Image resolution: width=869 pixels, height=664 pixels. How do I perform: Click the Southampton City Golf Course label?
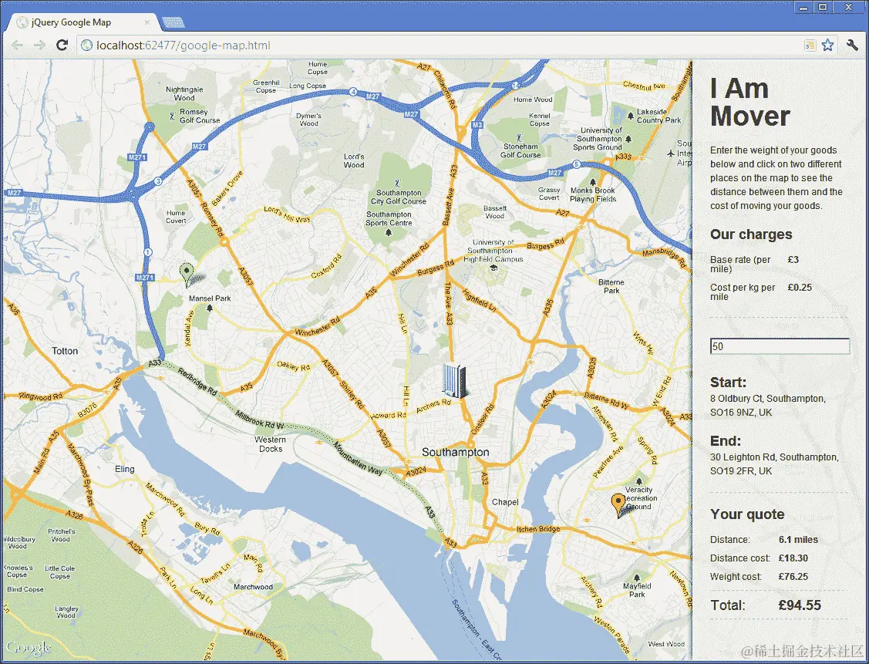pyautogui.click(x=399, y=197)
